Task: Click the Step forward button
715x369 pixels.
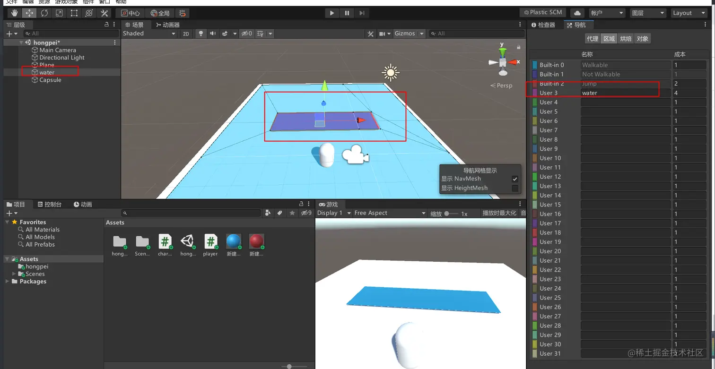Action: click(x=361, y=13)
